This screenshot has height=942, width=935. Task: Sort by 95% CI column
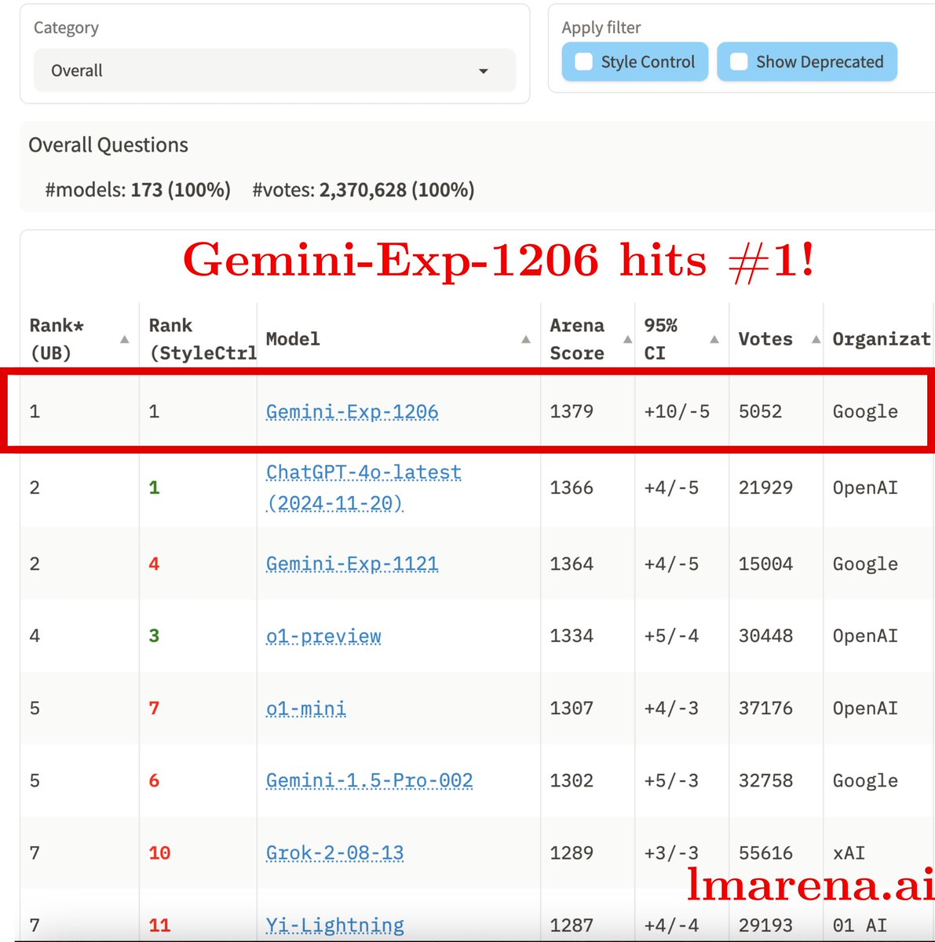[714, 340]
